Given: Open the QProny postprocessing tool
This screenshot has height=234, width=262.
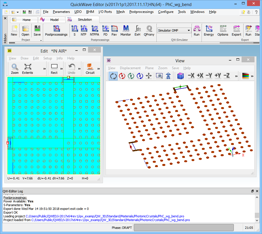Looking at the screenshot, I should click(x=149, y=30).
